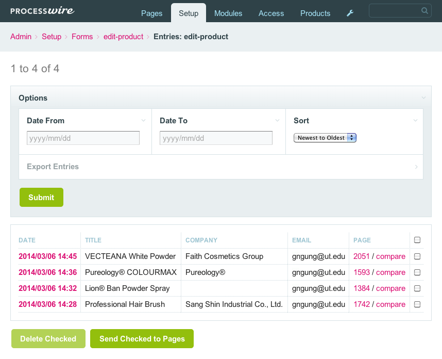Click the Delete Checked button
The height and width of the screenshot is (359, 442).
point(48,339)
